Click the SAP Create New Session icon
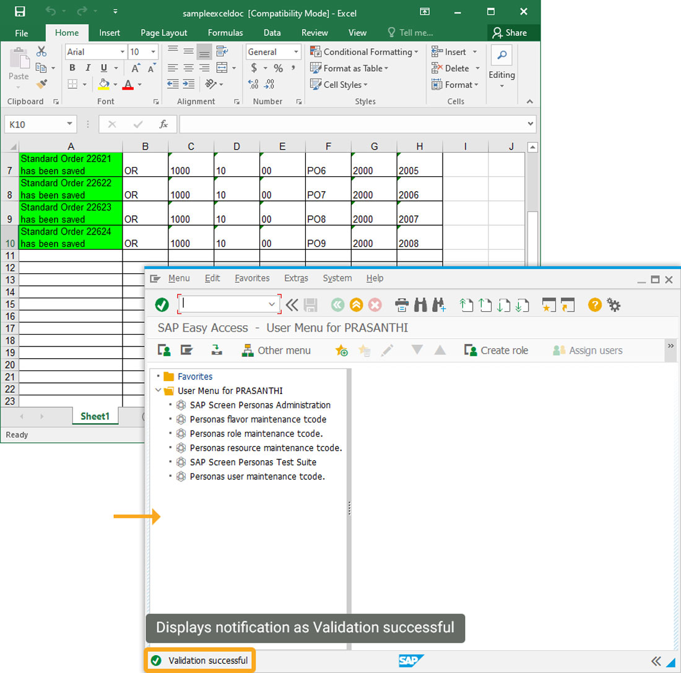Viewport: 681px width, 673px height. (549, 305)
